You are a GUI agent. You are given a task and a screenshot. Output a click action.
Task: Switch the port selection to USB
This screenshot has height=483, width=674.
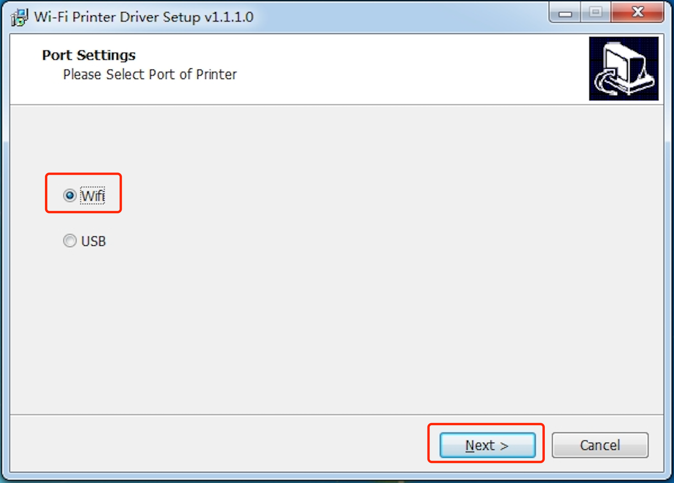tap(69, 240)
